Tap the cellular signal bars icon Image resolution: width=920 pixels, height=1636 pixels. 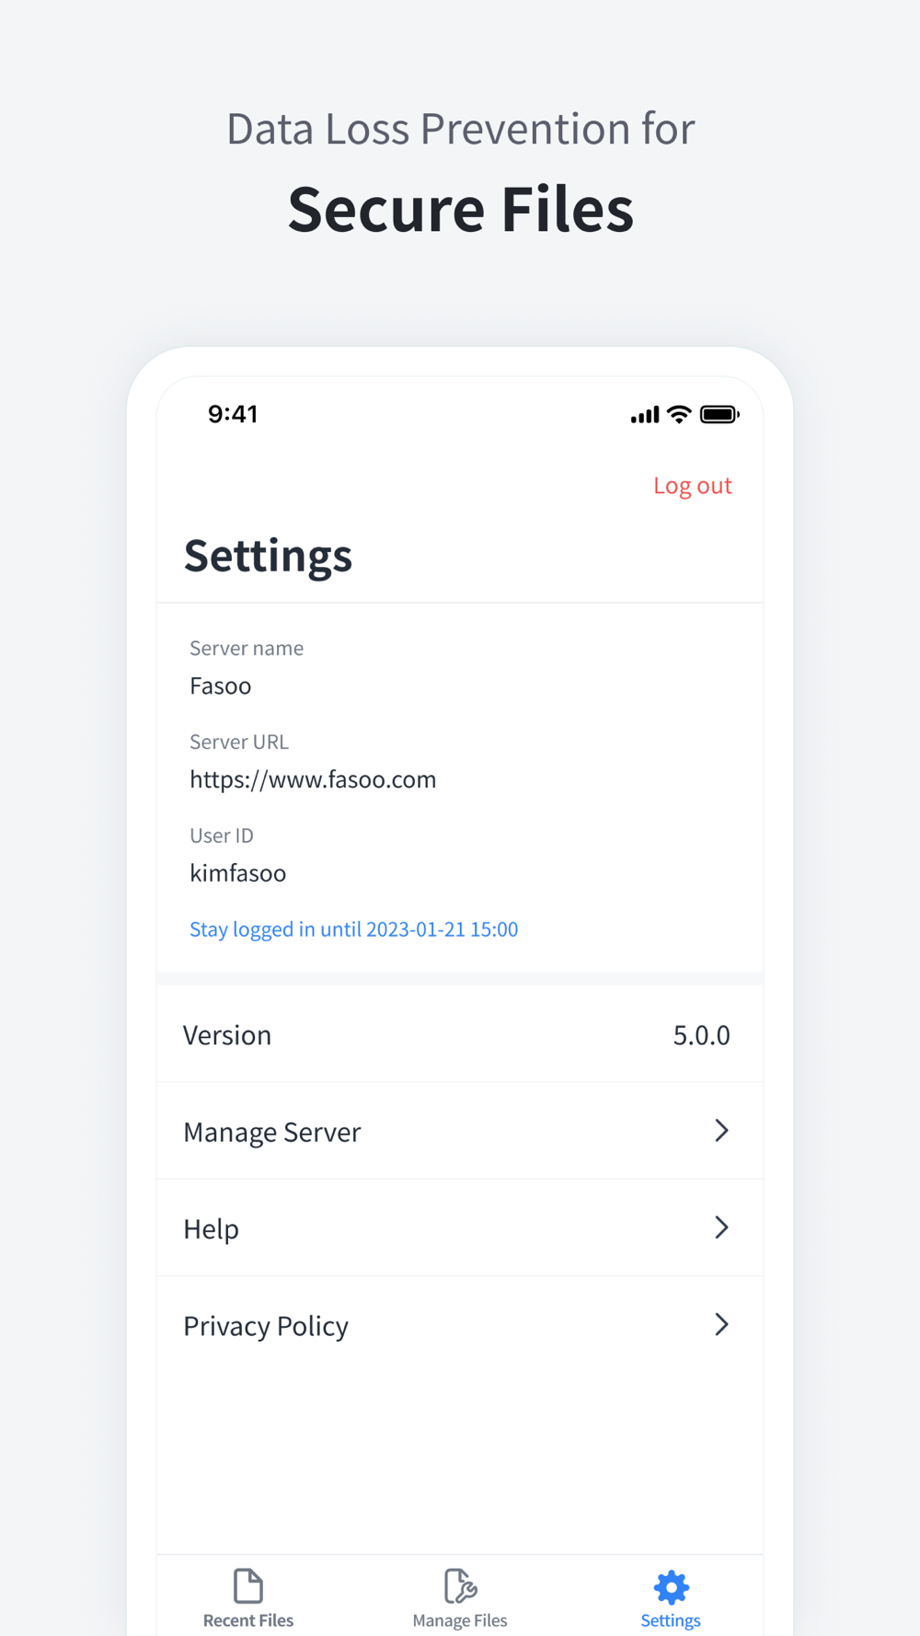click(645, 415)
